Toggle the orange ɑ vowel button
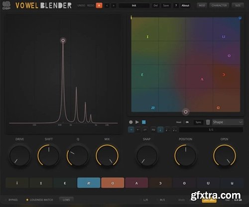This screenshot has height=207, width=249. tap(113, 183)
